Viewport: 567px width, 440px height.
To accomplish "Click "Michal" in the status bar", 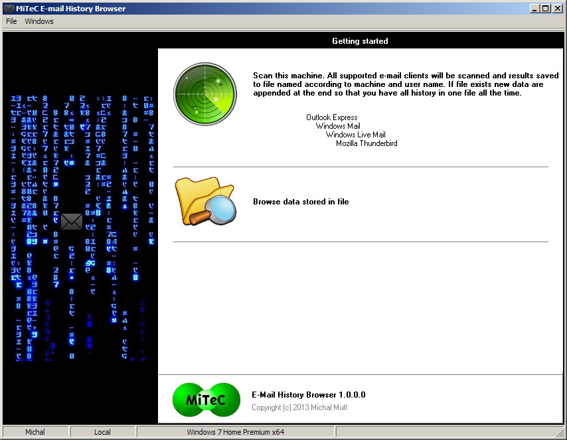I will (35, 432).
